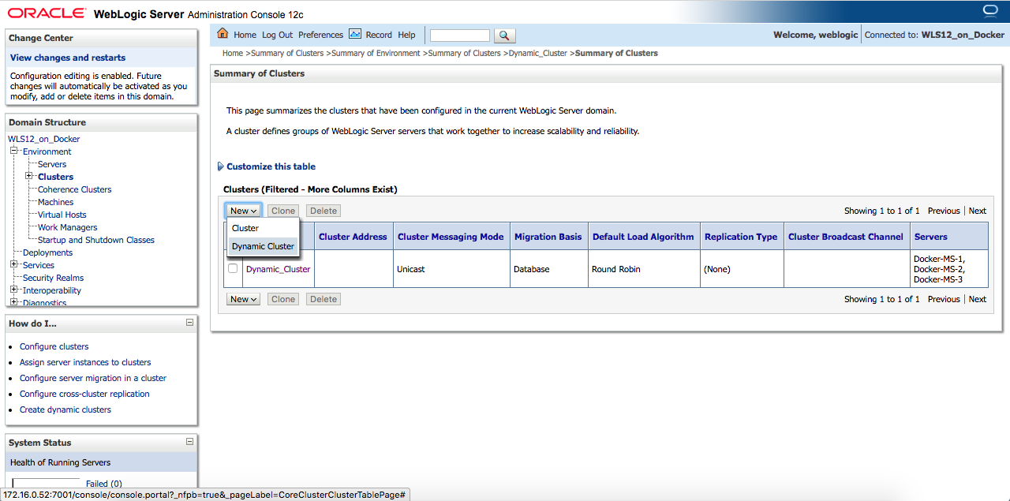Open Services in the domain tree
The width and height of the screenshot is (1010, 501).
(x=39, y=265)
